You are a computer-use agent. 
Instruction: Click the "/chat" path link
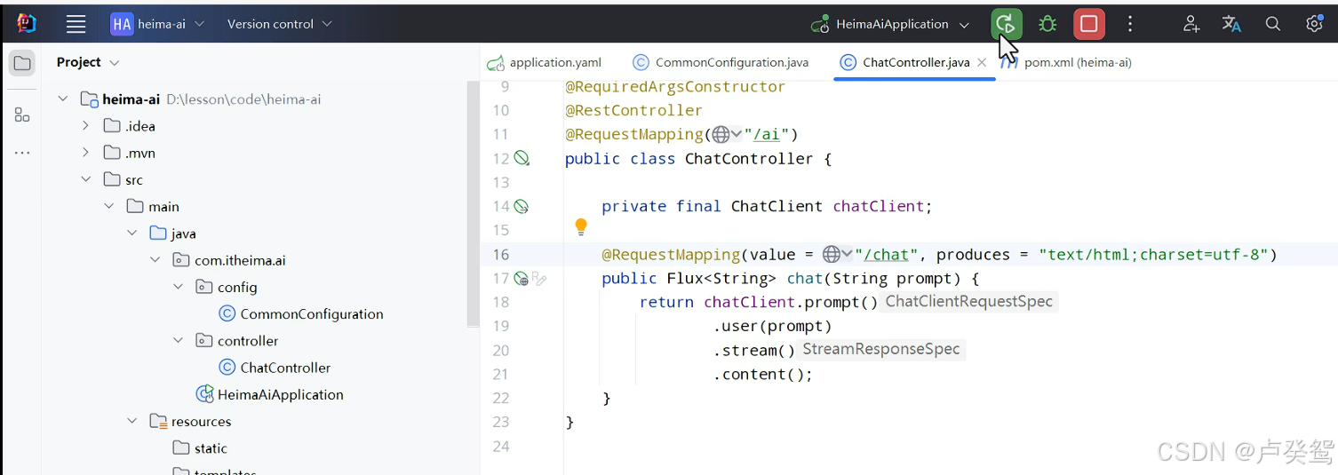point(886,255)
